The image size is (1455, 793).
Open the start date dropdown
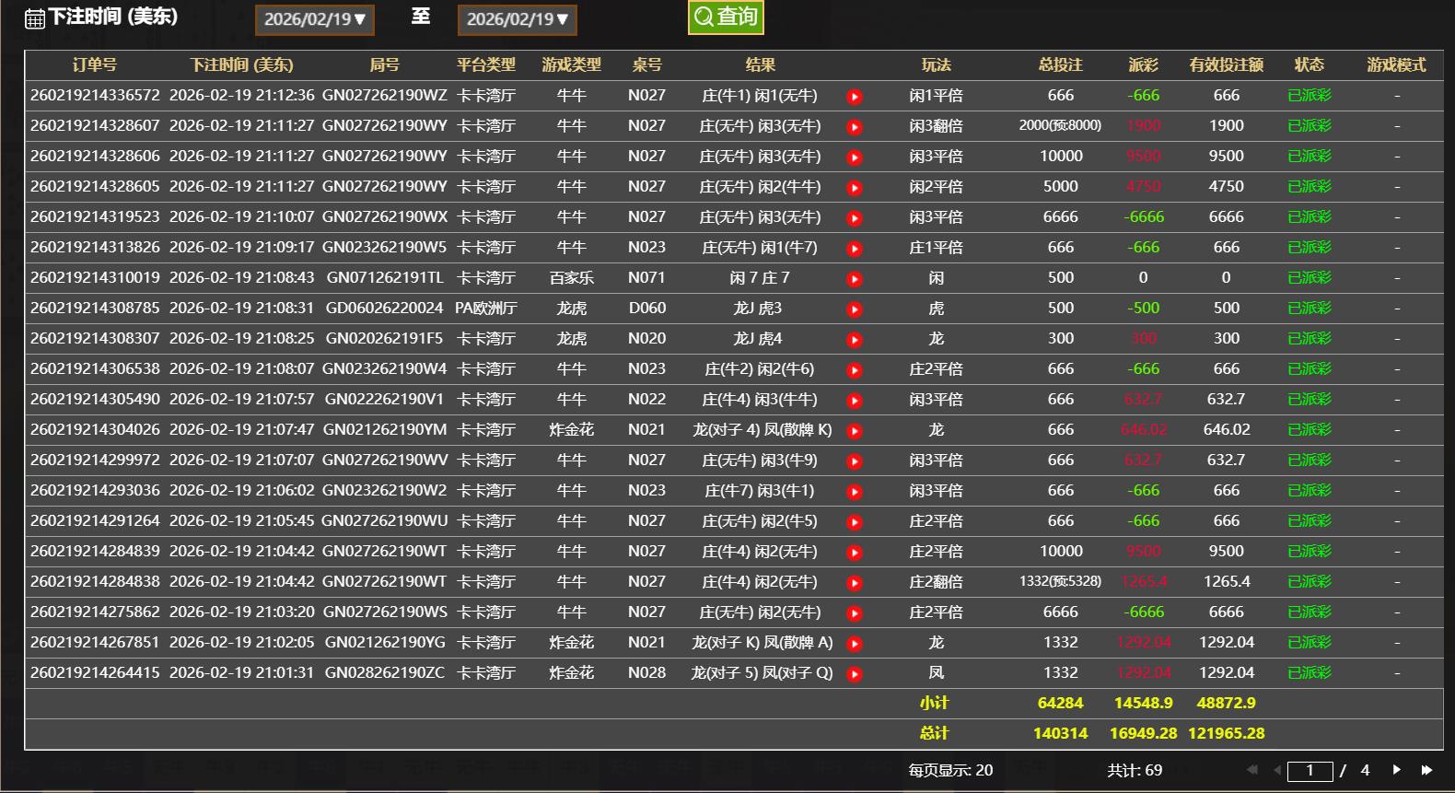(314, 19)
